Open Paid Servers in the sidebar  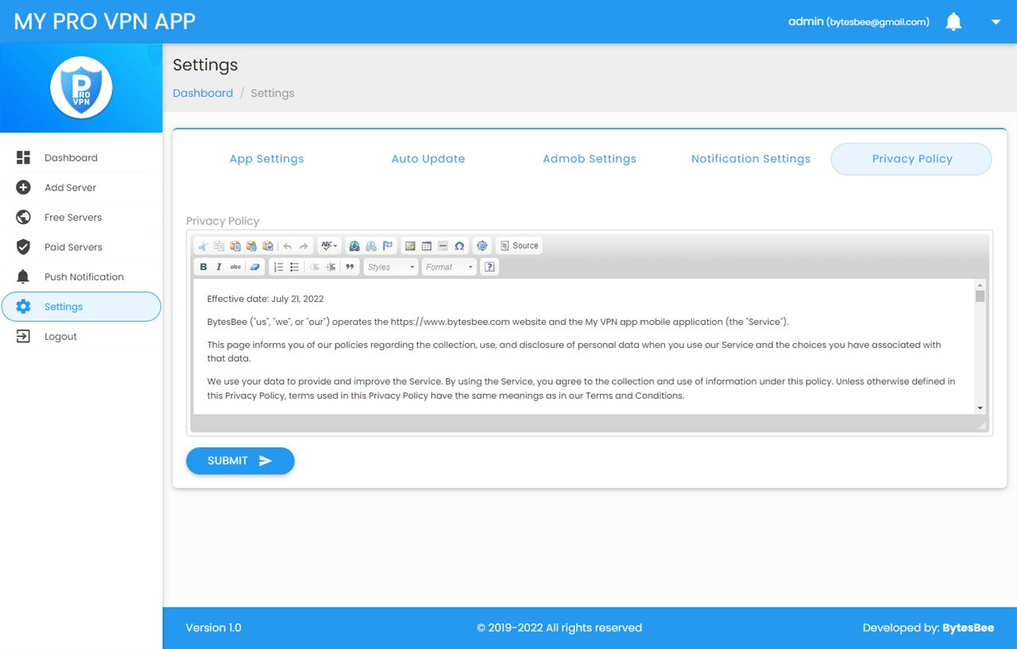[81, 247]
